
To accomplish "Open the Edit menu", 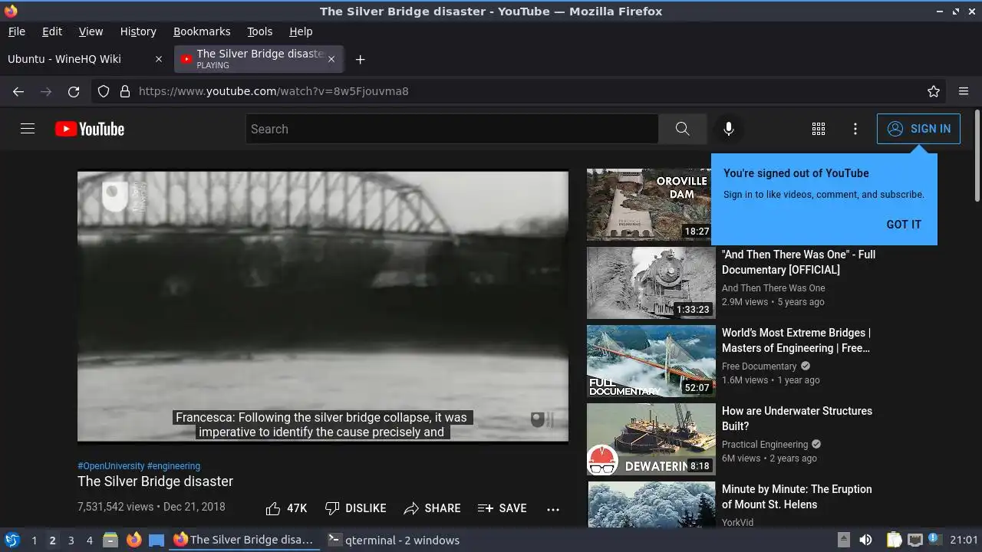I will tap(52, 31).
